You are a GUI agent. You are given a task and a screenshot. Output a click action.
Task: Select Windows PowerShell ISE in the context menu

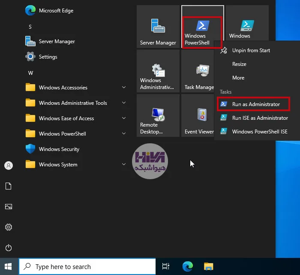point(257,132)
